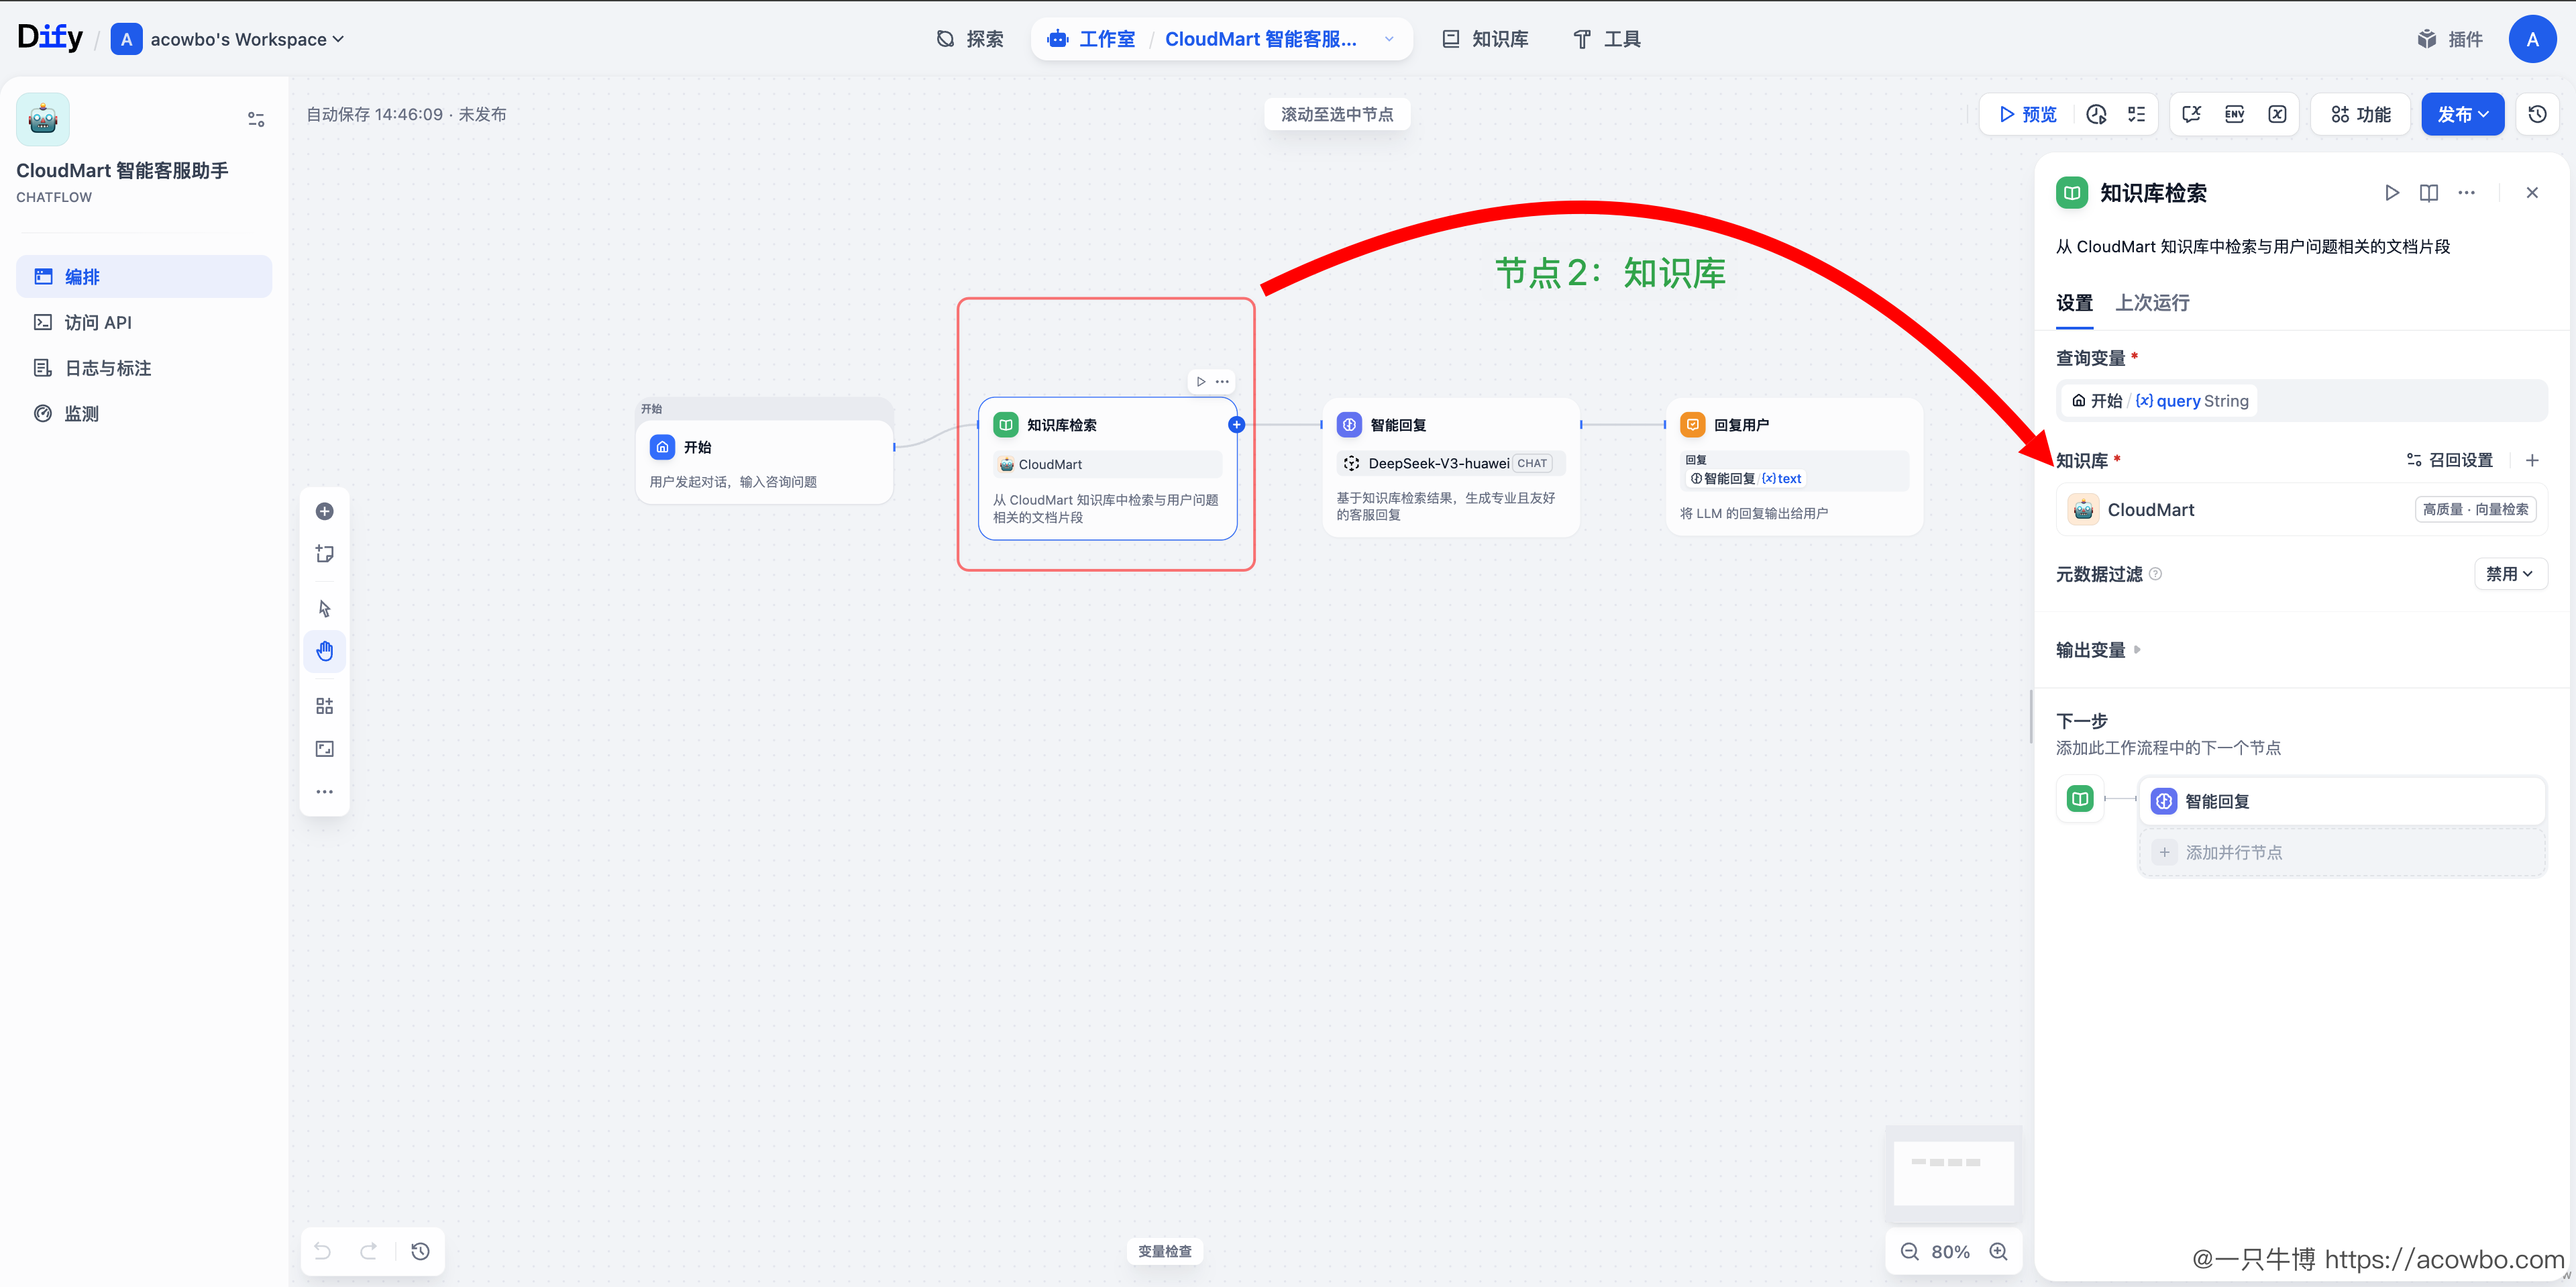Open 召回设置 retrieval settings
Viewport: 2576px width, 1287px height.
(x=2449, y=460)
